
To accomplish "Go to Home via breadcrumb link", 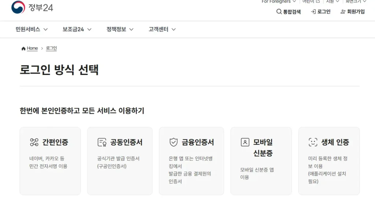I will point(32,48).
